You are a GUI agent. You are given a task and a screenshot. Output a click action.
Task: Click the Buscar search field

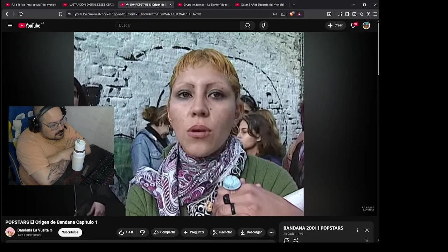pos(178,25)
